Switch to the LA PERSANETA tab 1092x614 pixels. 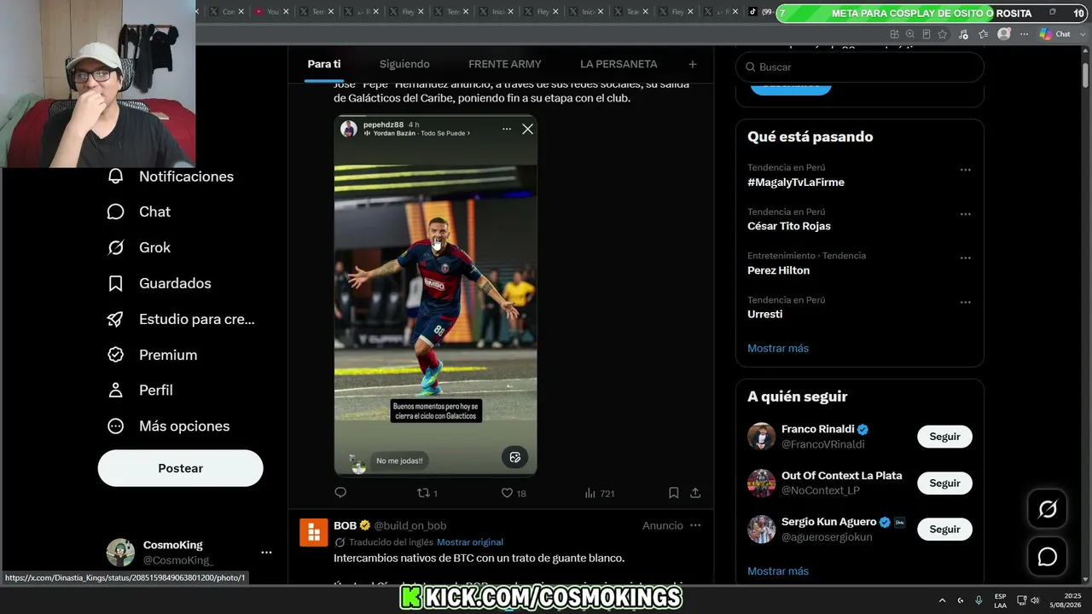coord(619,64)
